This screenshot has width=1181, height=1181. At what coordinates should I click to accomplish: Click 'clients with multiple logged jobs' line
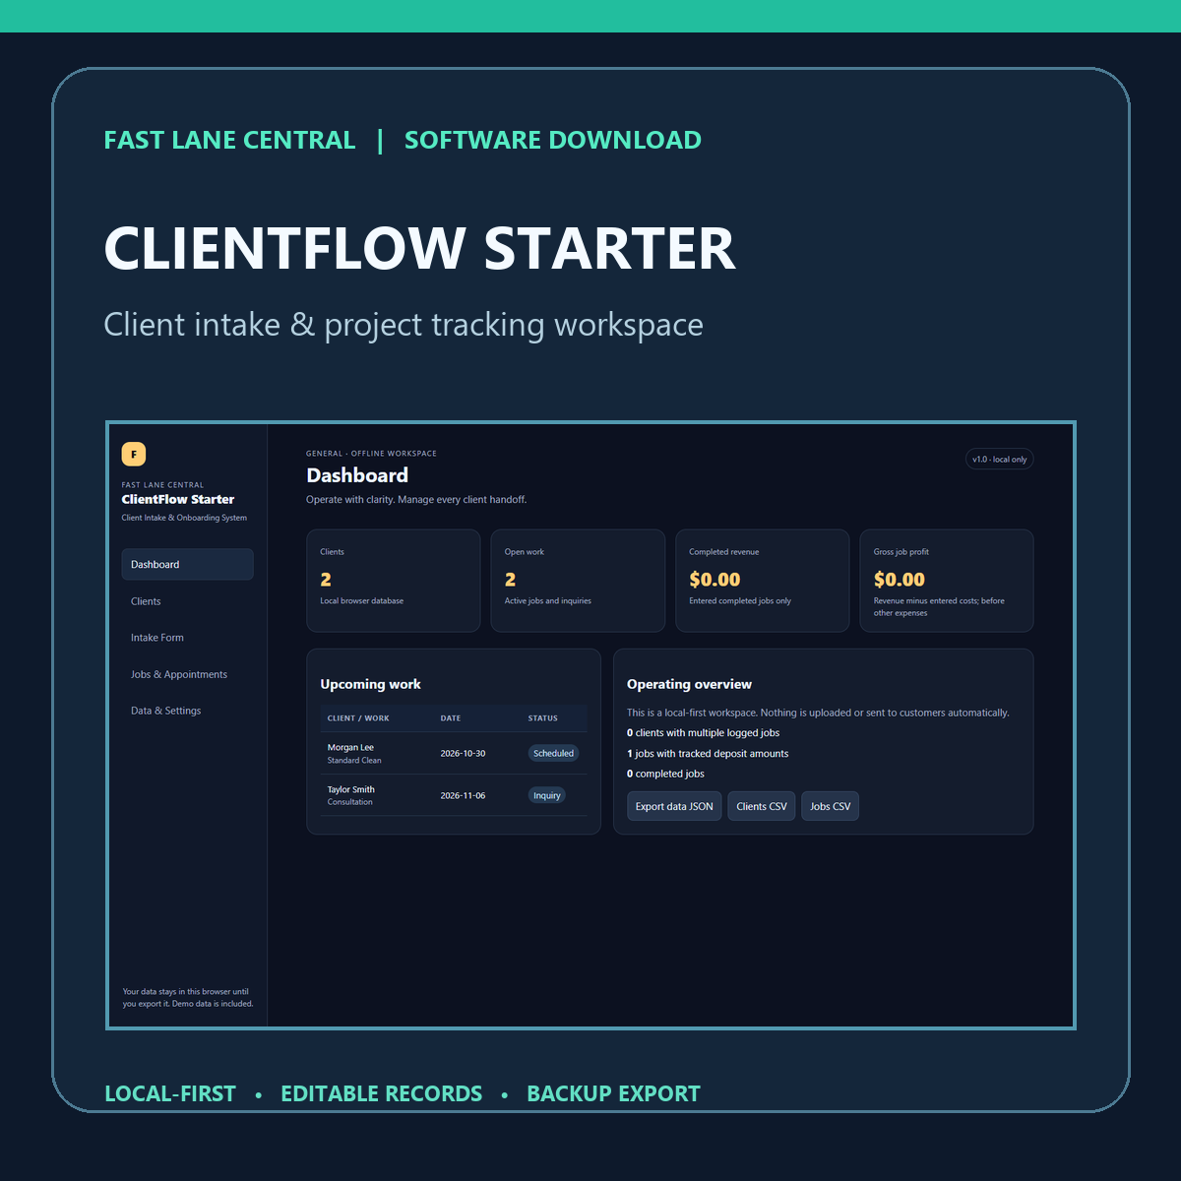click(x=703, y=733)
